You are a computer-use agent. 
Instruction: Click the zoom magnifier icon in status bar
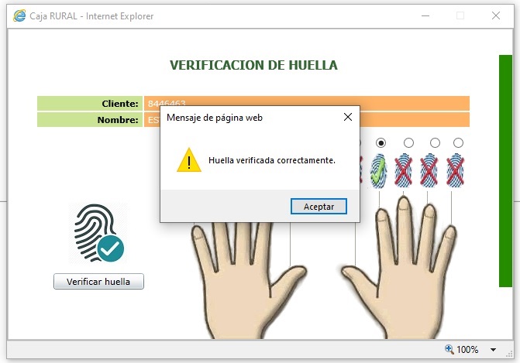click(x=449, y=350)
